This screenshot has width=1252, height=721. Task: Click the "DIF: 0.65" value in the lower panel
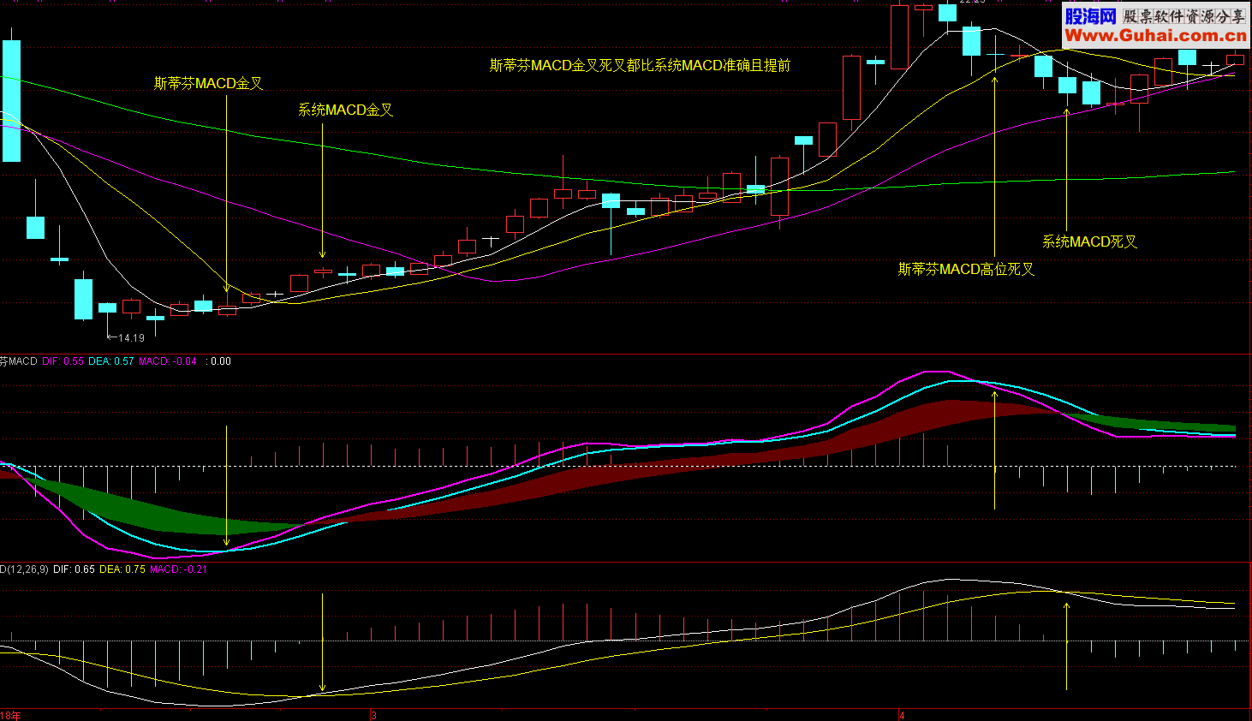coord(74,569)
